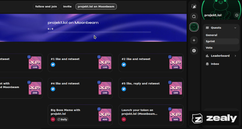Viewport: 242px width, 129px height.
Task: Click globe badge on Big Boss Meme card
Action: click(x=99, y=109)
